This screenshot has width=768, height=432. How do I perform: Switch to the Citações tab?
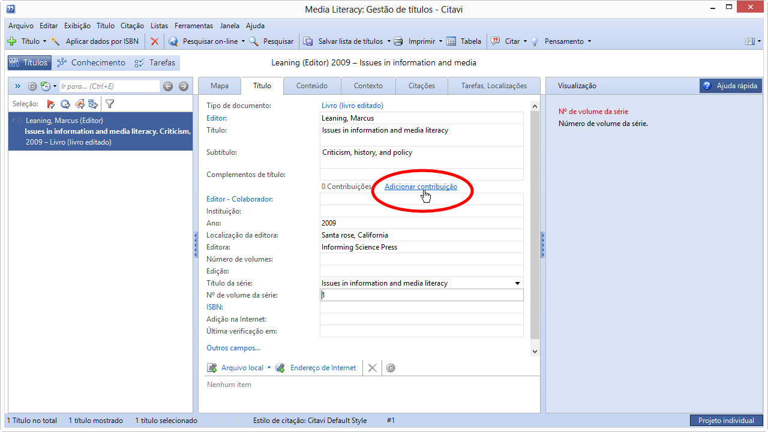(422, 86)
